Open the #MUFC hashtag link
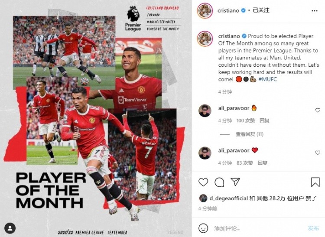Screen dimensions: 325x237 268,79
